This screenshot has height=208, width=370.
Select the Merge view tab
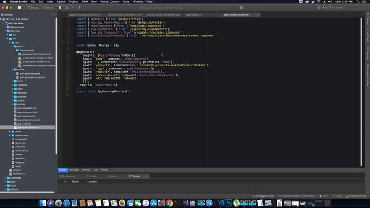tap(104, 170)
